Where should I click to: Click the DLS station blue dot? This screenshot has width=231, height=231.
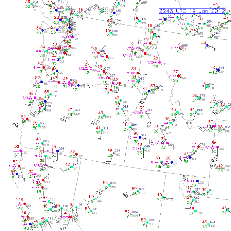click(78, 86)
